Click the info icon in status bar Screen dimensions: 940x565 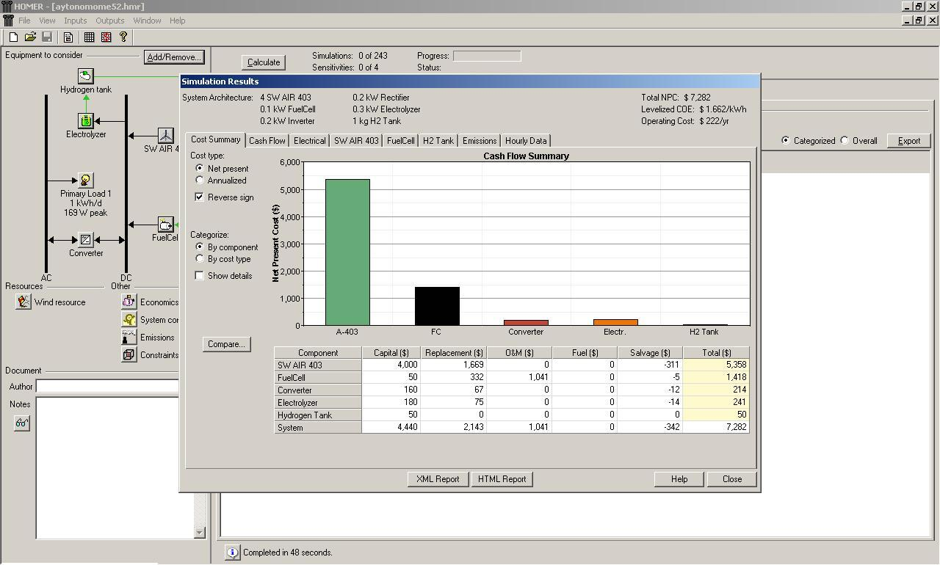[232, 553]
